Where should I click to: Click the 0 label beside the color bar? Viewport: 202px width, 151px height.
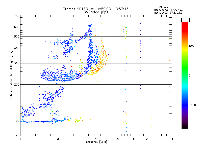point(189,76)
